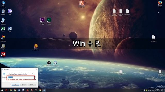Screen dimensions: 165x92
Task: Open File Explorer from the taskbar
Action: (x=11, y=90)
